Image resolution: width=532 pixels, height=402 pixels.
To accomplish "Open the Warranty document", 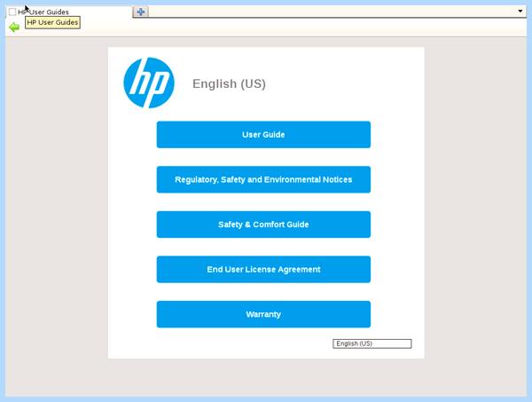I will [x=263, y=314].
